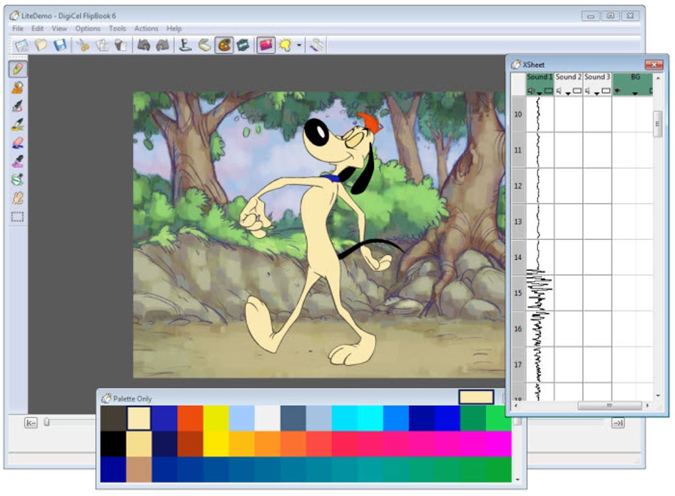Screen dimensions: 675x496
Task: Click the palette scroll down arrow
Action: click(517, 479)
